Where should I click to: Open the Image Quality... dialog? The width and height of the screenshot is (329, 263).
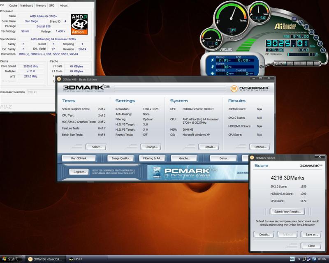pos(121,158)
